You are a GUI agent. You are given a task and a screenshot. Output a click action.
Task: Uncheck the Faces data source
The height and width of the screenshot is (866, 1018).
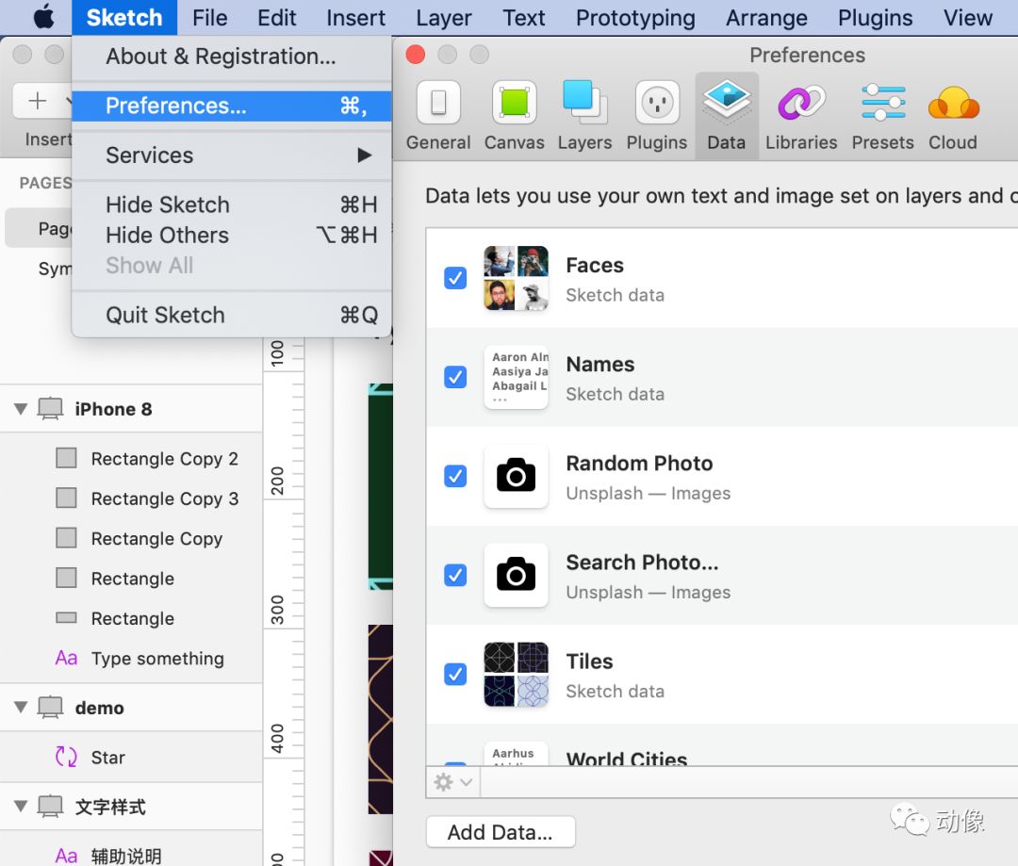point(455,278)
